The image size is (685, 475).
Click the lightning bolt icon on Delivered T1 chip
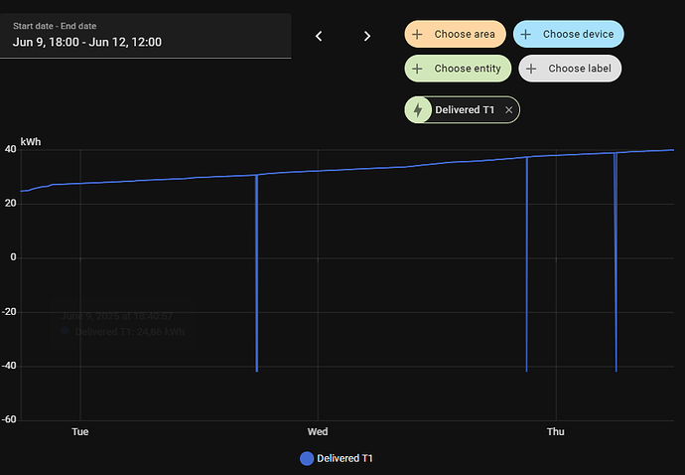[x=418, y=109]
